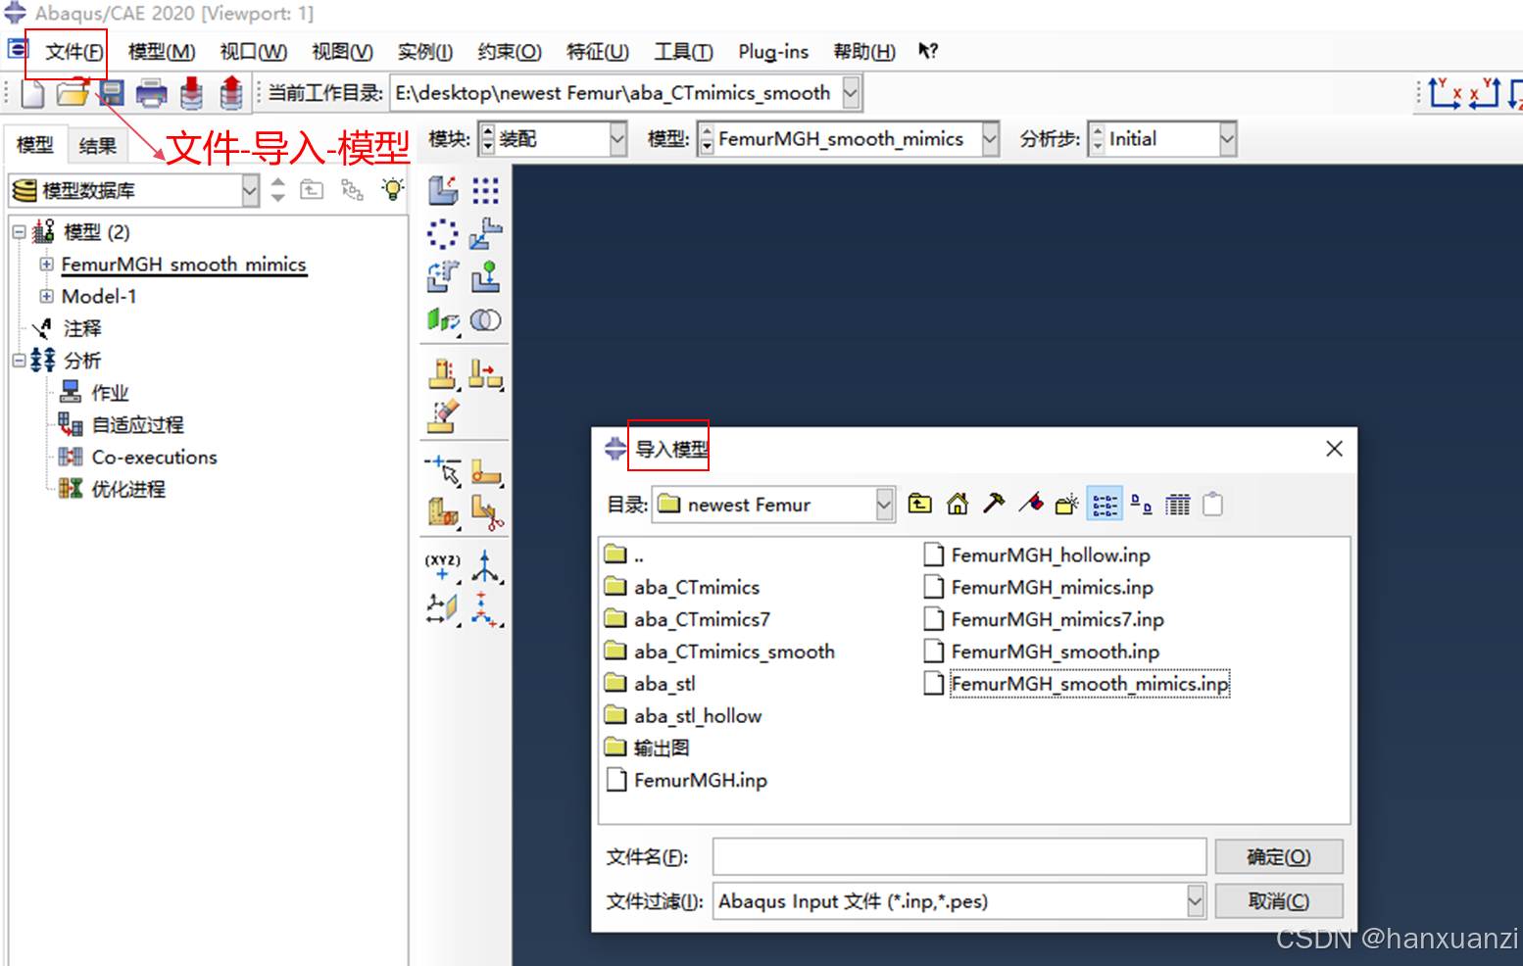Open the 文件过滤 file filter dropdown
Viewport: 1523px width, 966px height.
1195,901
